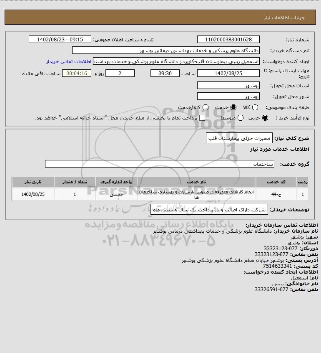
Task: Click the service group field ساختمان
Action: click(x=160, y=164)
